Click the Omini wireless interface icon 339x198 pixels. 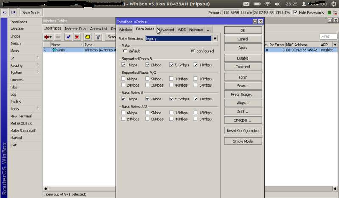[x=54, y=50]
